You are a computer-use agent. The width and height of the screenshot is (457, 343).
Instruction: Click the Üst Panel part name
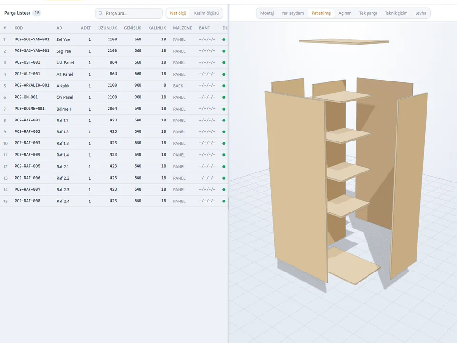65,63
